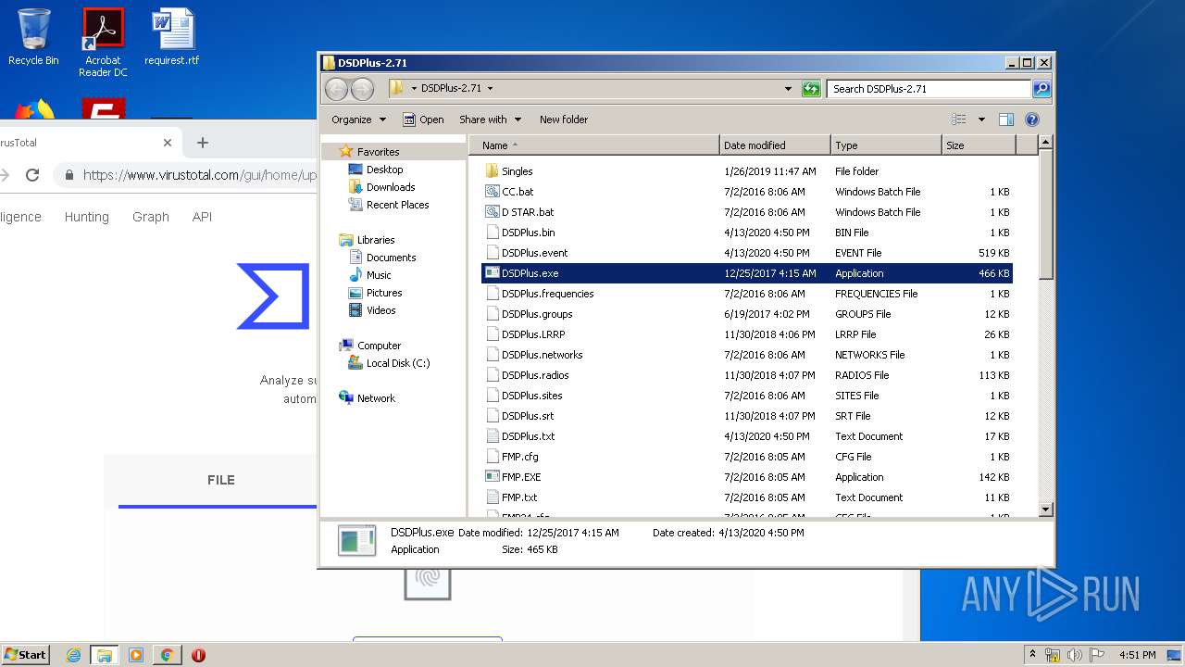
Task: Select Libraries in the navigation pane
Action: point(376,240)
